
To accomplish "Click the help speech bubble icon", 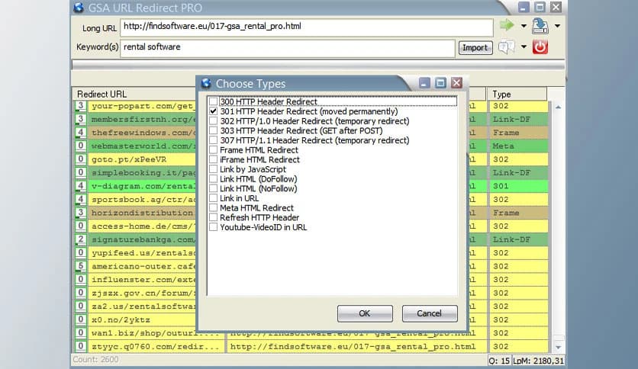I will point(507,47).
